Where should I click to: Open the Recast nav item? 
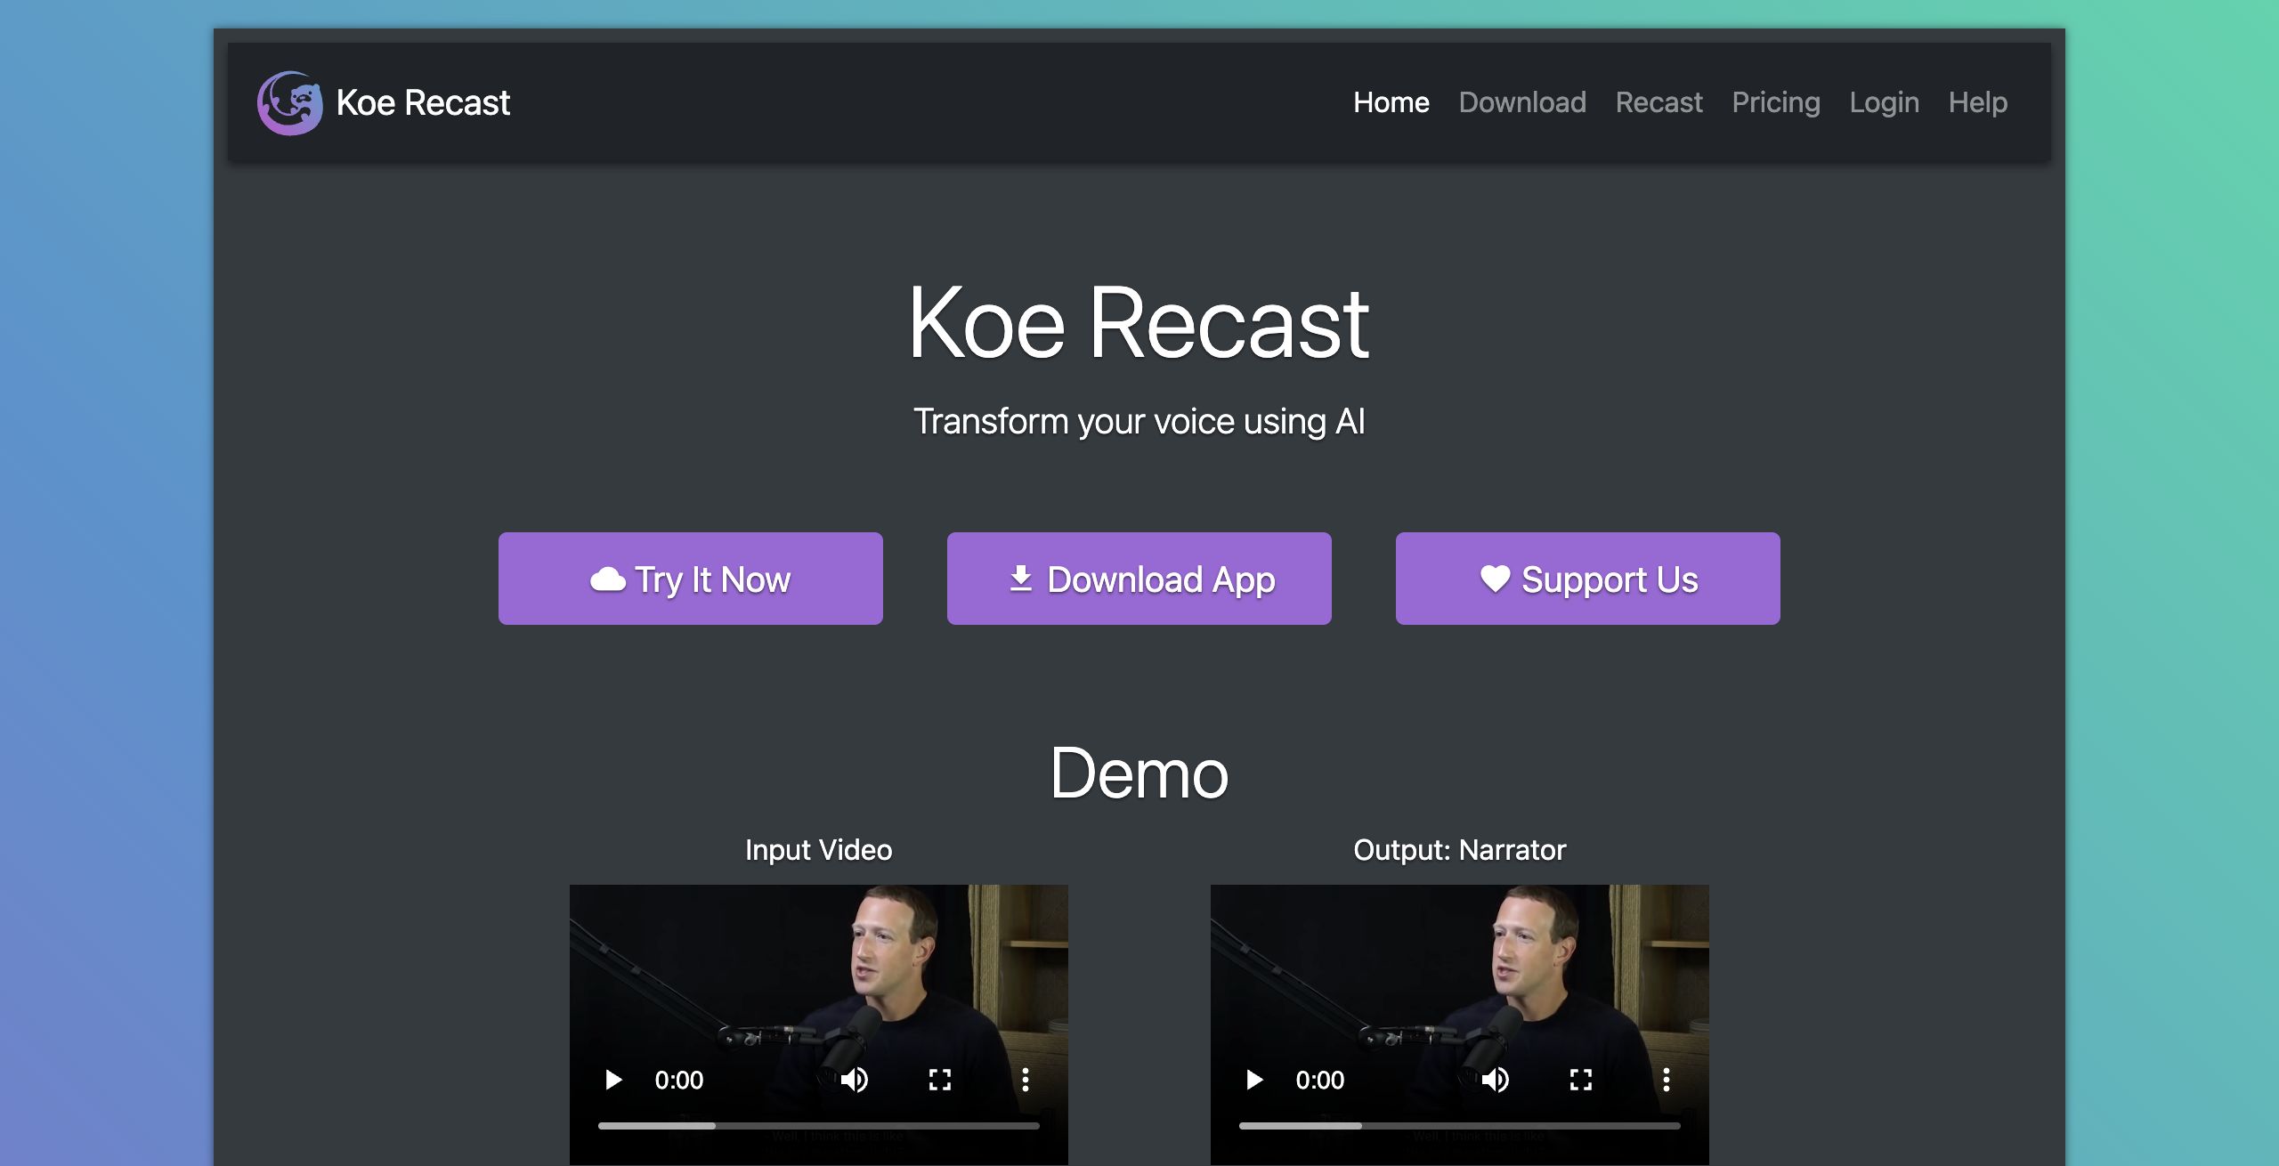pyautogui.click(x=1659, y=102)
